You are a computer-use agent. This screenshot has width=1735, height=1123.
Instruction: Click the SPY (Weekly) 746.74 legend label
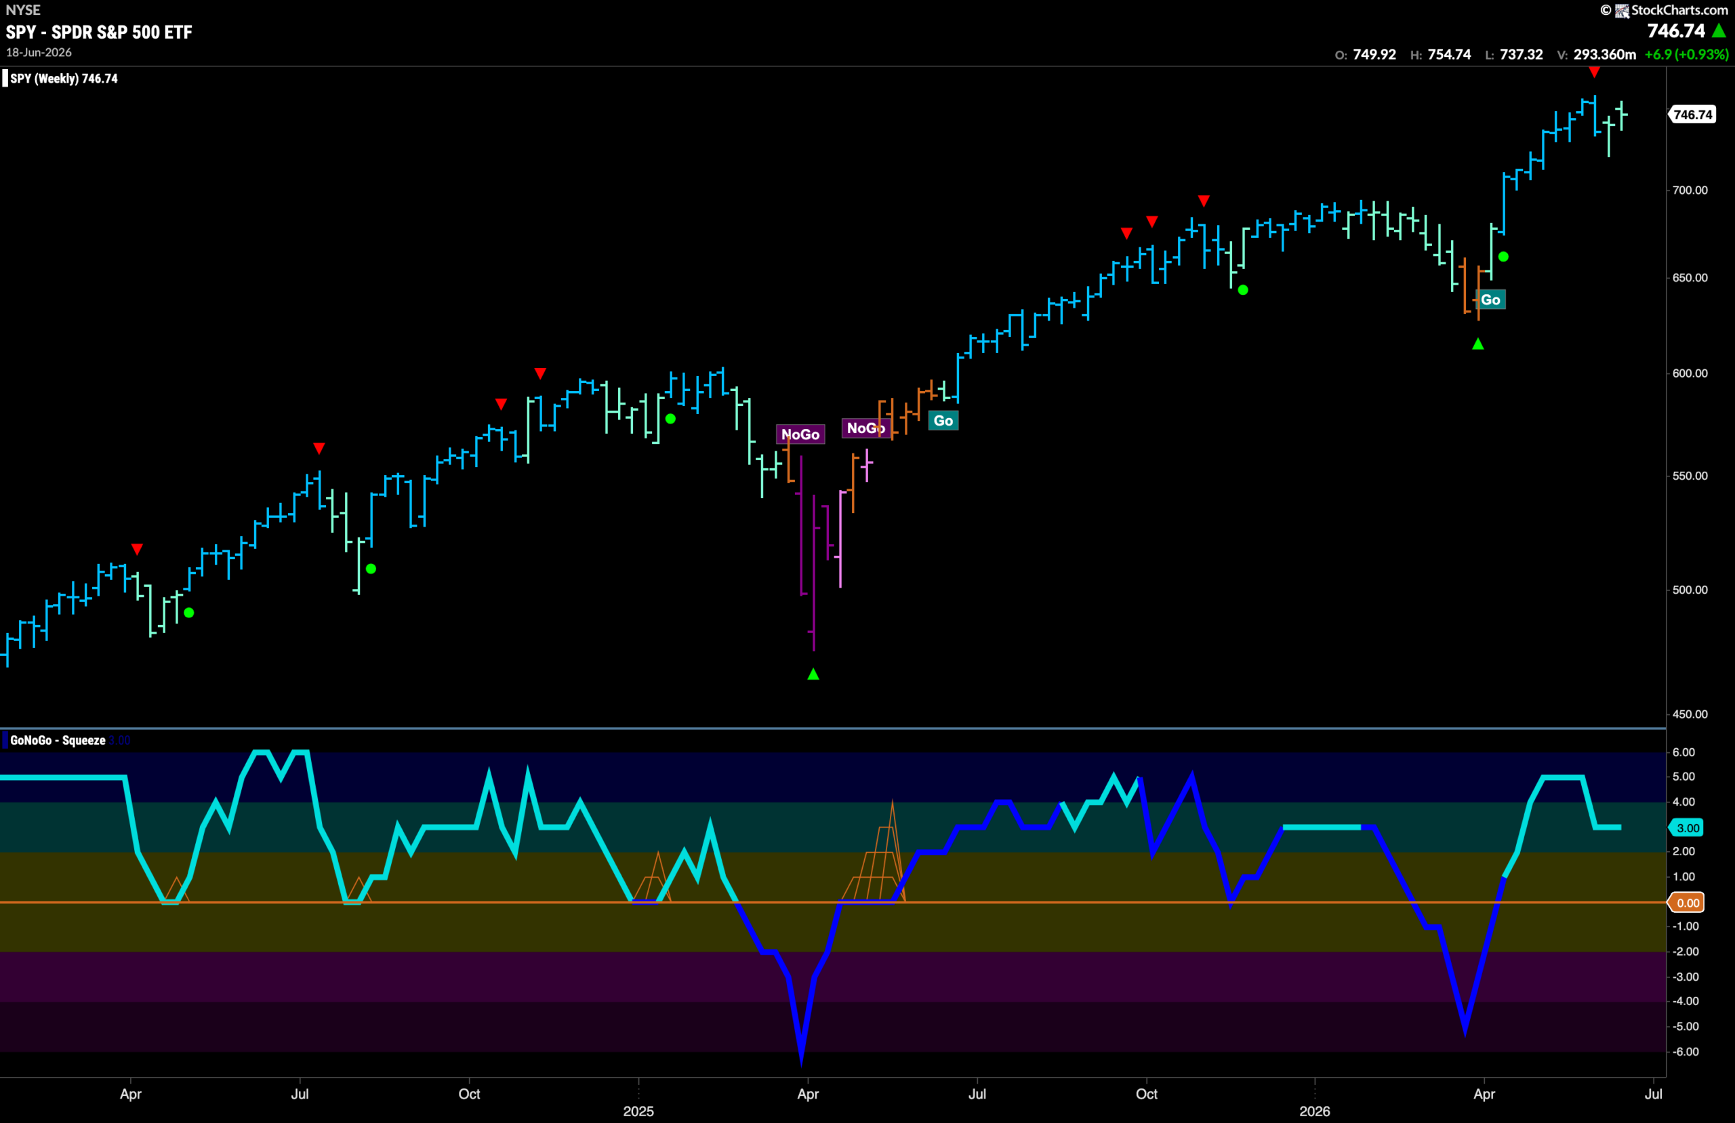64,78
